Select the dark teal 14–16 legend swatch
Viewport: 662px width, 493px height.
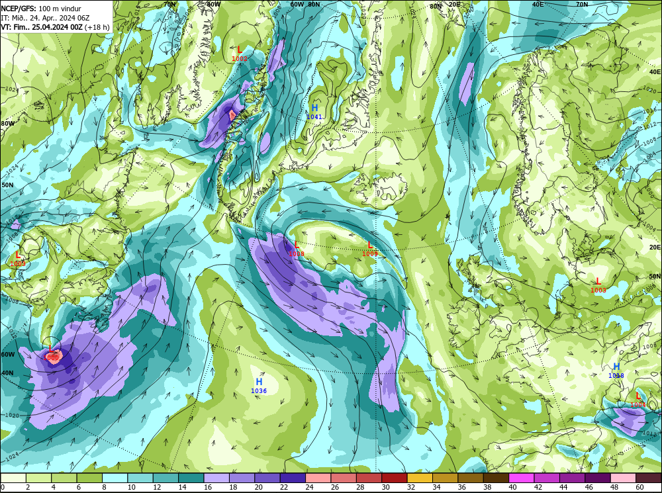click(191, 478)
